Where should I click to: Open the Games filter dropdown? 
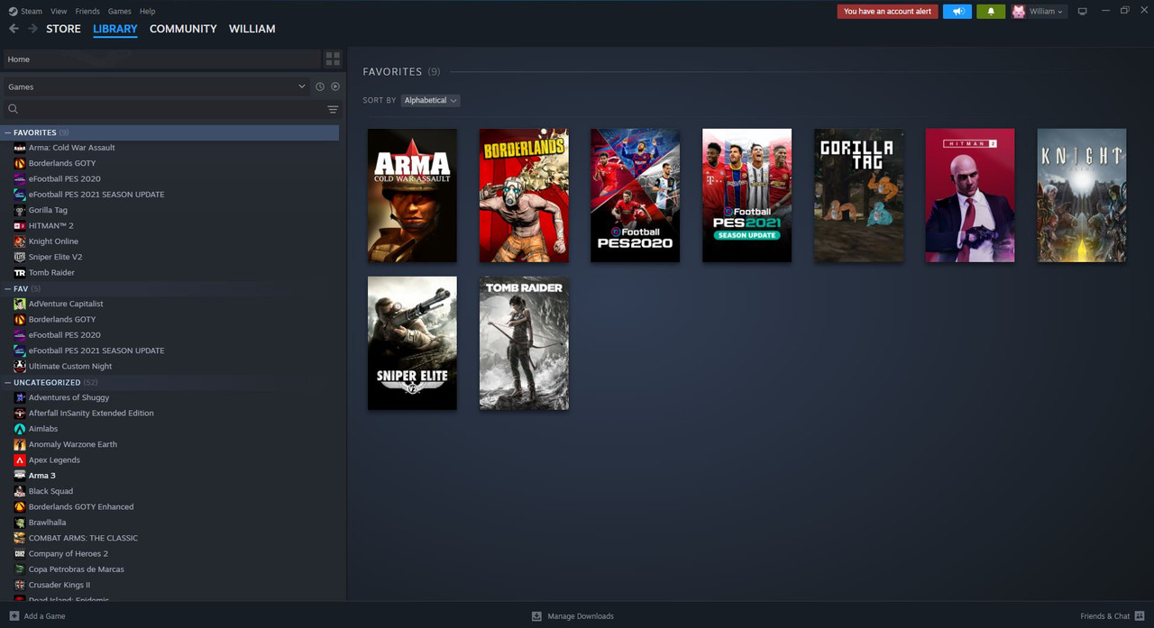pos(156,86)
